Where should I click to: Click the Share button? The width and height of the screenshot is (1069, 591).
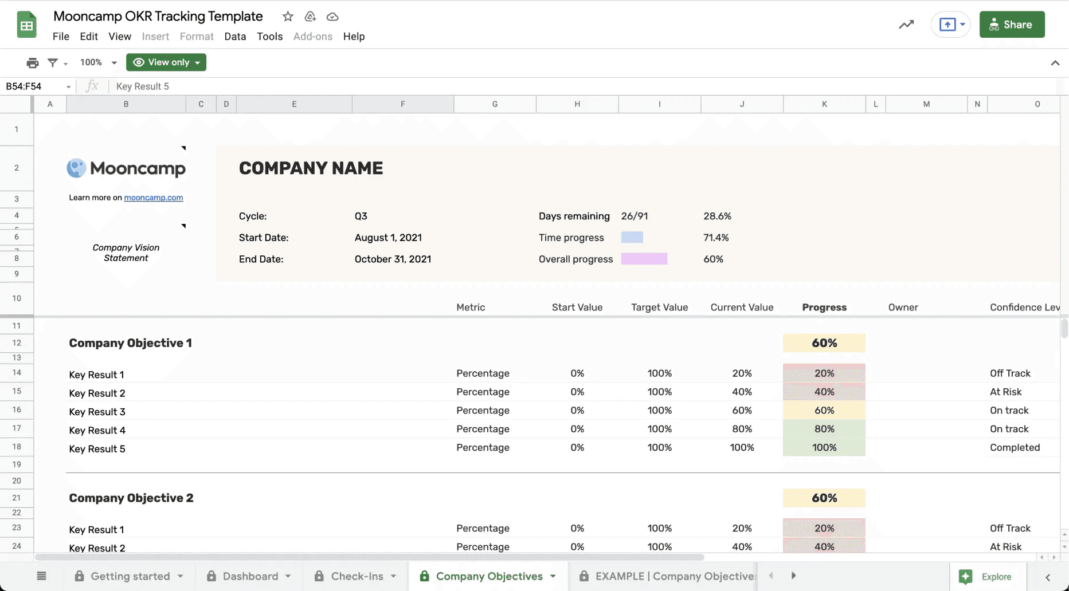coord(1012,24)
